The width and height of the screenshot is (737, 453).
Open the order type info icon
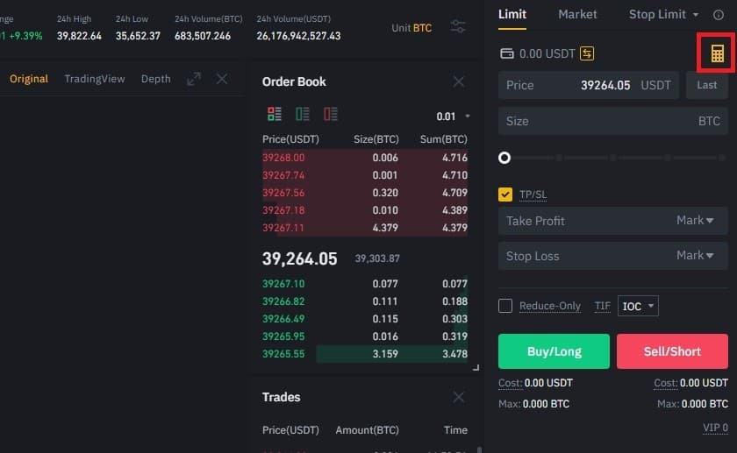[x=719, y=15]
